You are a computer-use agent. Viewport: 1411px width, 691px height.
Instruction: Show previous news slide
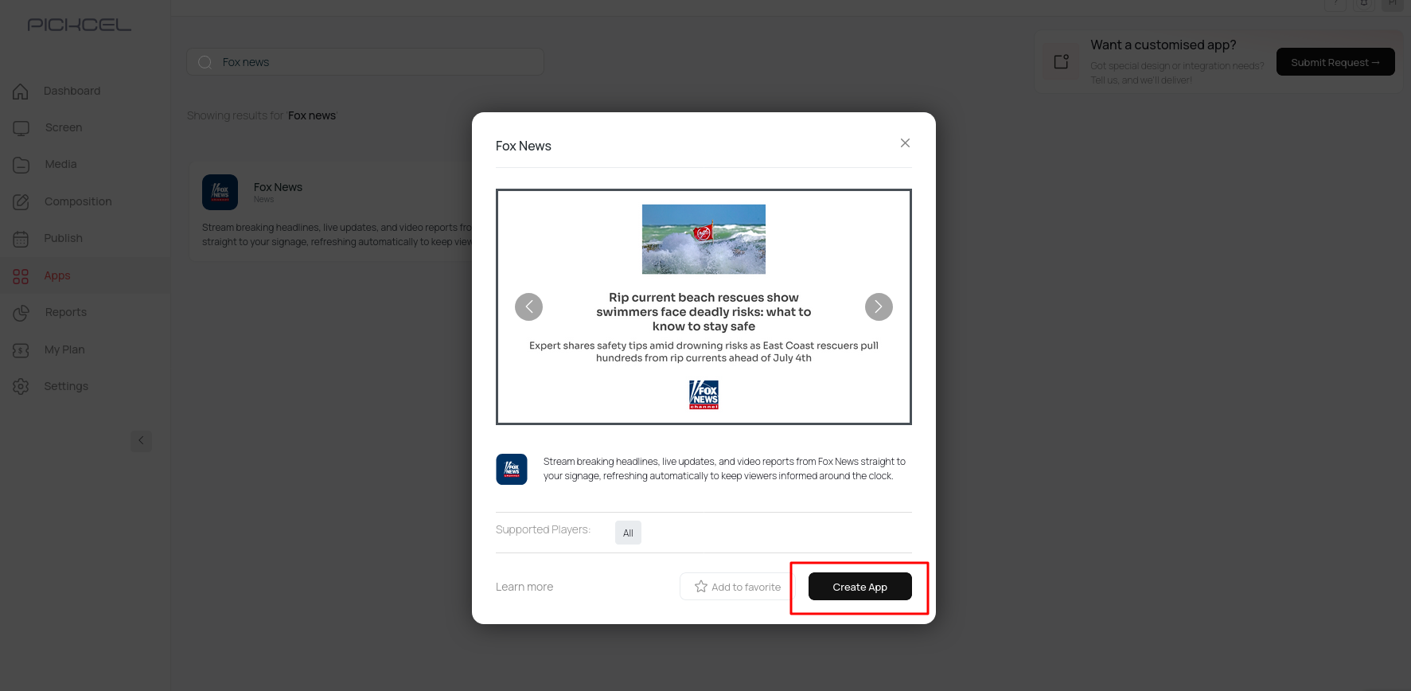click(528, 306)
